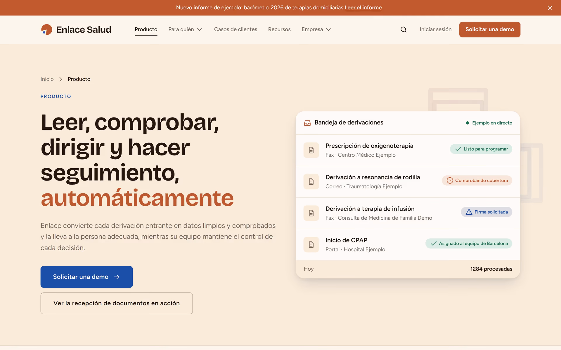Screen dimensions: 561x350
Task: Click Iniciar sesión link
Action: [436, 29]
